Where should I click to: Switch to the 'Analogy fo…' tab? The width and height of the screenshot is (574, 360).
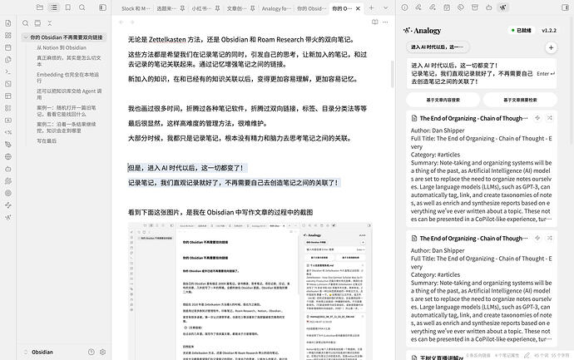[276, 8]
